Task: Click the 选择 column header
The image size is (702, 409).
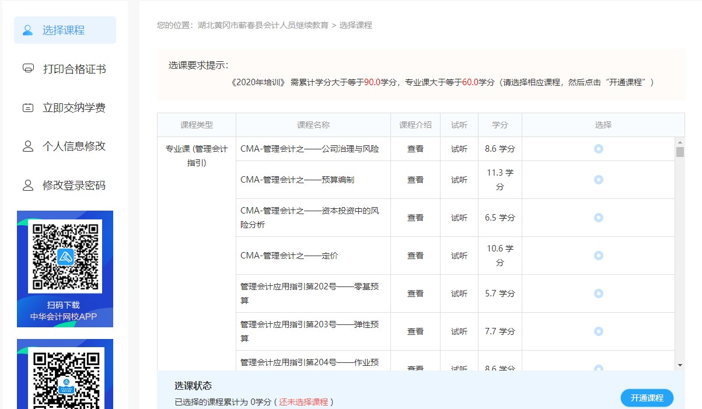Action: (603, 125)
